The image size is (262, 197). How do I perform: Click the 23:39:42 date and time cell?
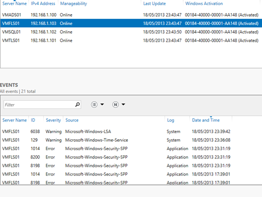pyautogui.click(x=211, y=131)
